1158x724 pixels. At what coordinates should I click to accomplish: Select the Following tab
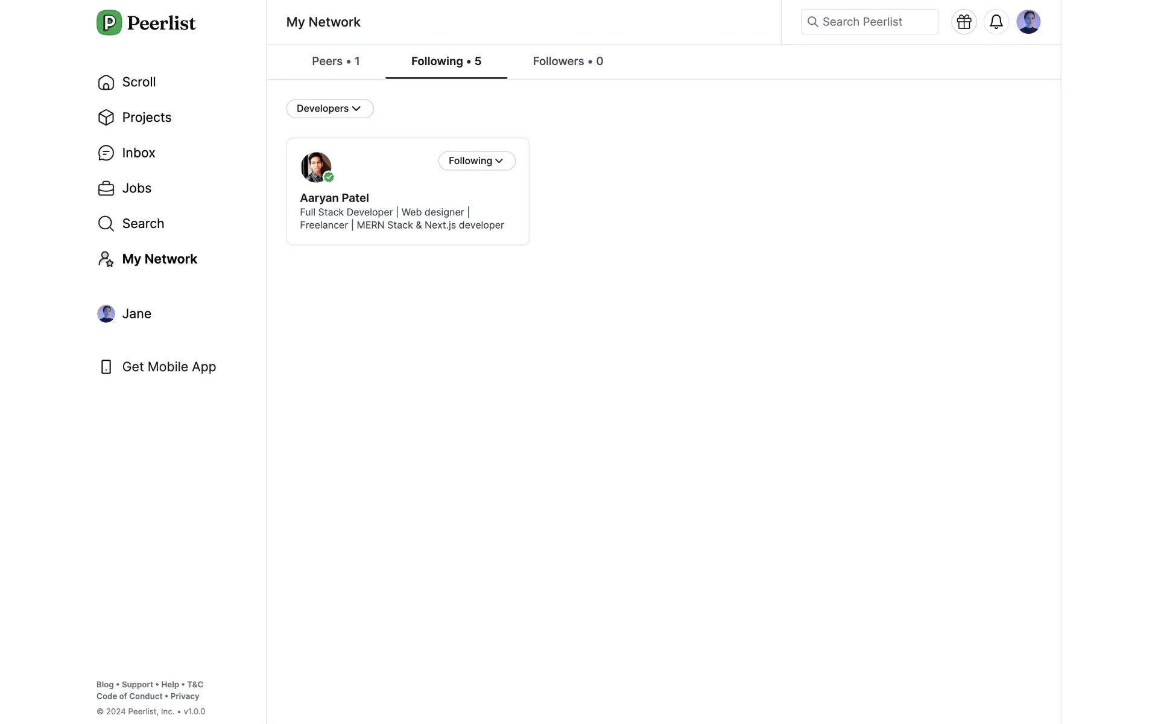click(x=446, y=62)
